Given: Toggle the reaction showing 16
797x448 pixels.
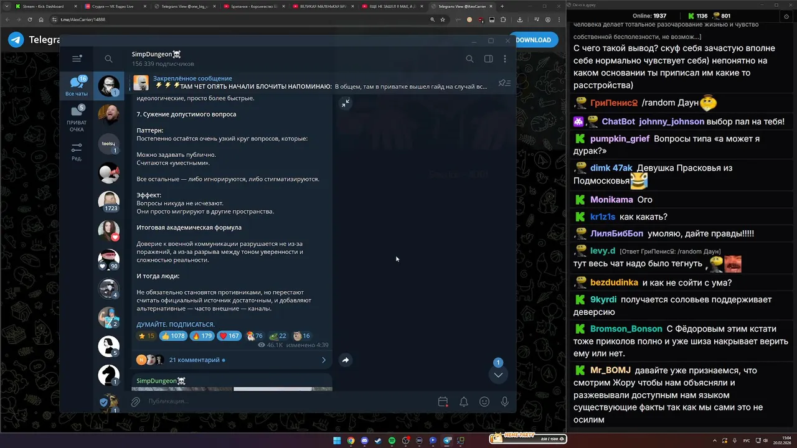Looking at the screenshot, I should click(301, 336).
